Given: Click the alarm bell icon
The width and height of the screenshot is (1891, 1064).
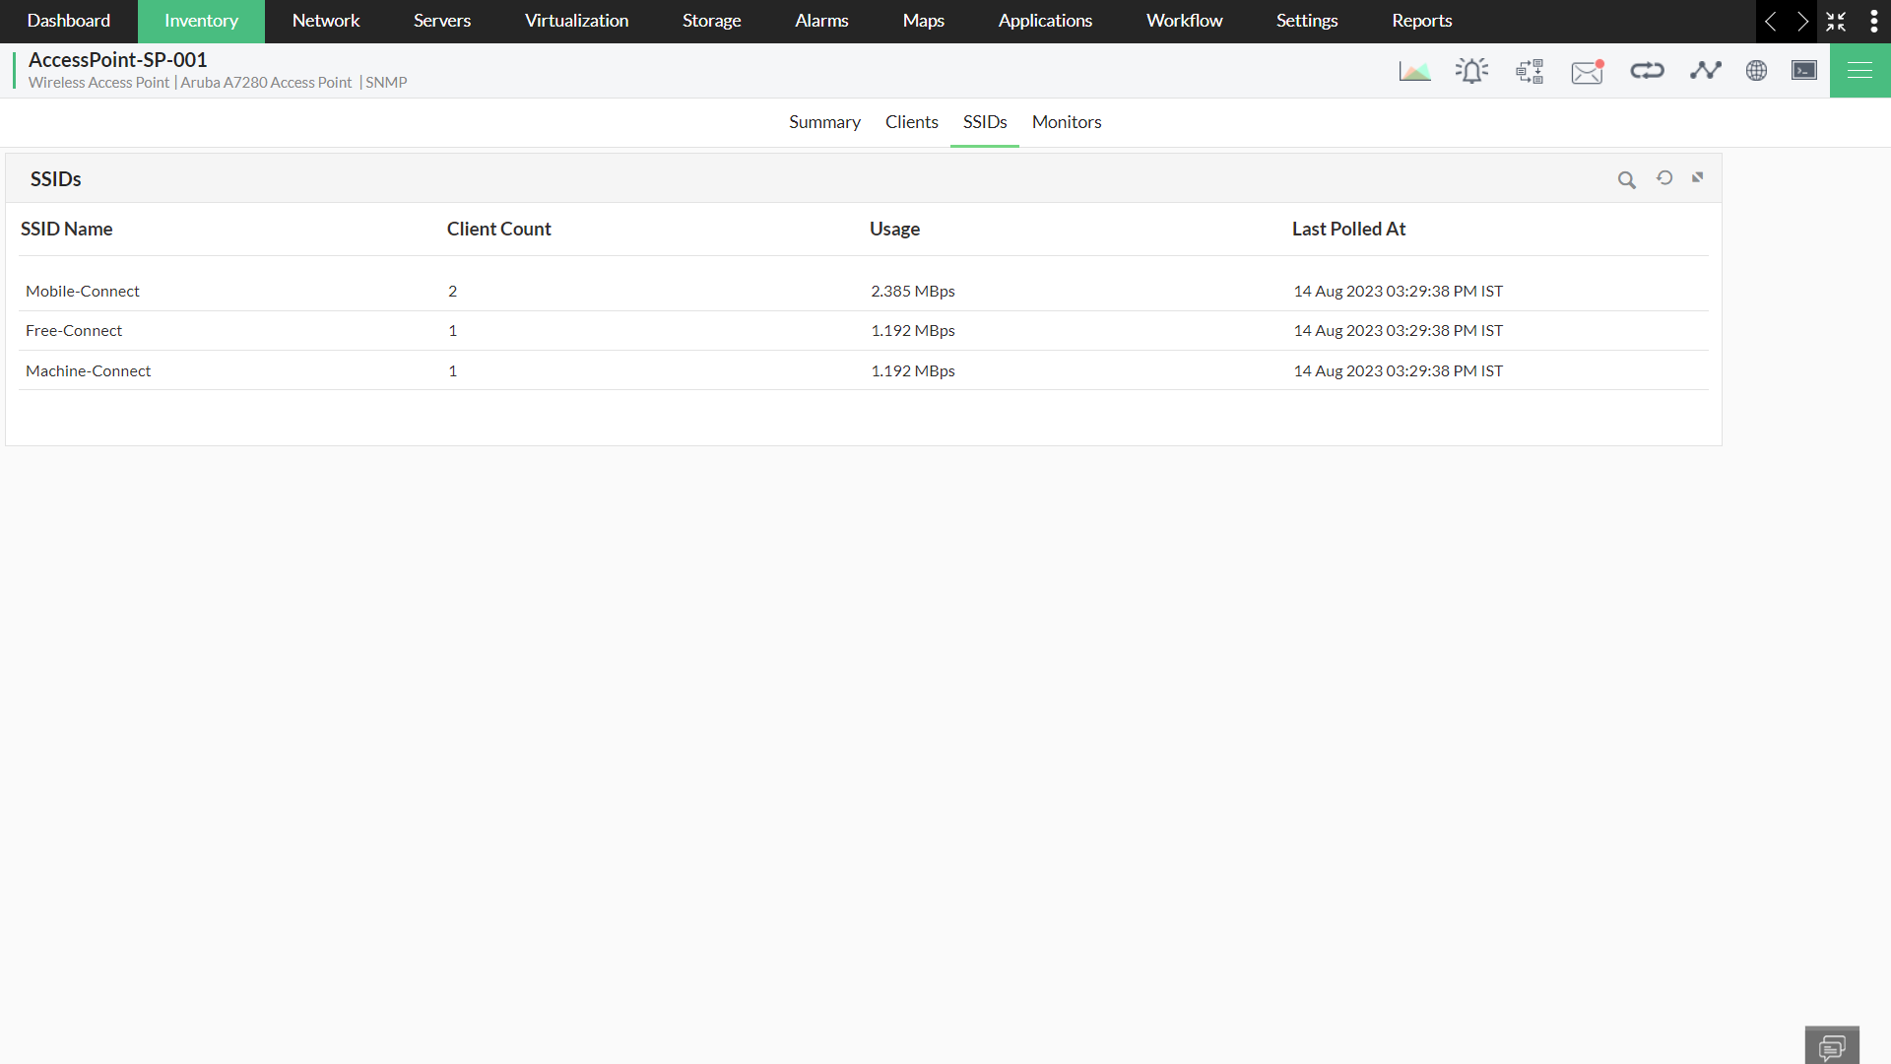Looking at the screenshot, I should (1471, 71).
